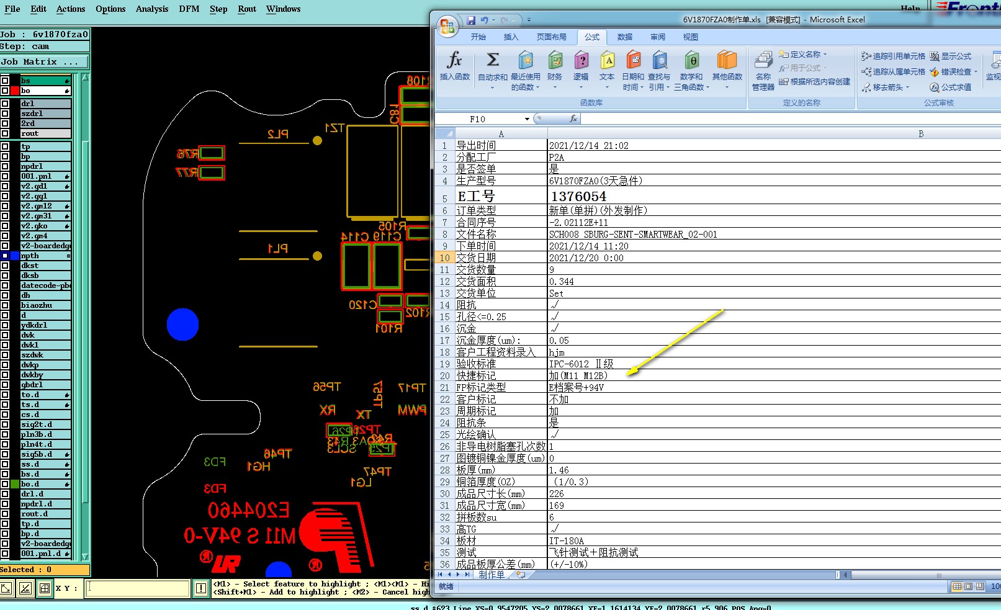This screenshot has height=610, width=1001.
Task: Click the Lookup and Reference functions icon
Action: click(x=659, y=60)
